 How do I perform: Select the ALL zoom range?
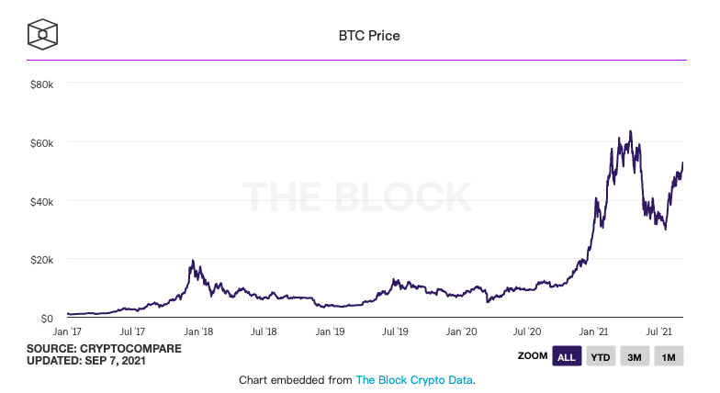(567, 357)
